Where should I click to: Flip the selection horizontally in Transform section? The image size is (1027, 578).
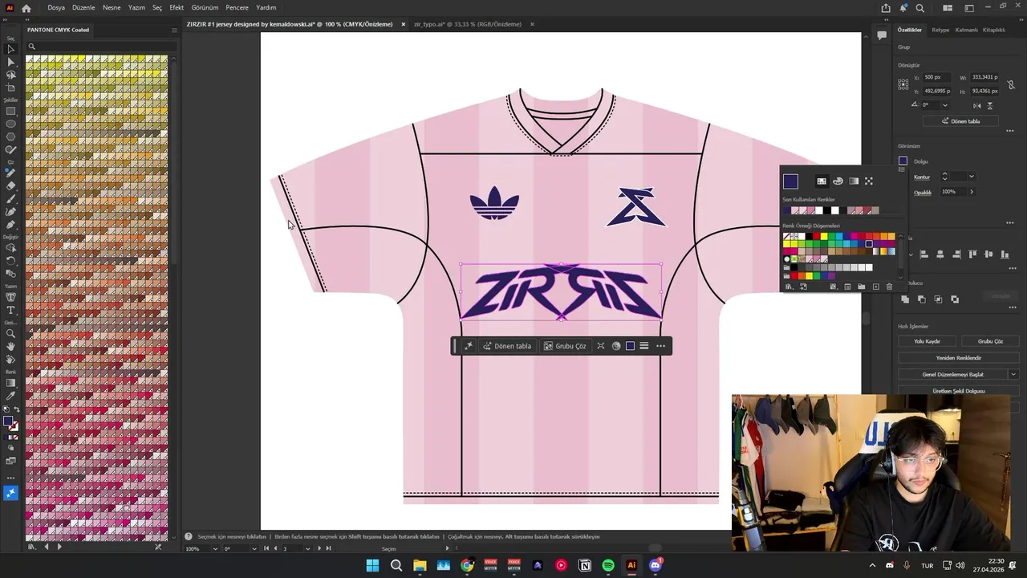[977, 105]
